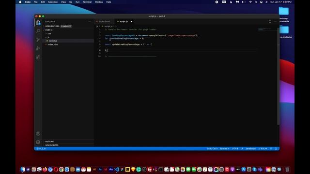Click the js folder in breadcrumb
Viewport: 310px width, 174px height.
pyautogui.click(x=97, y=26)
